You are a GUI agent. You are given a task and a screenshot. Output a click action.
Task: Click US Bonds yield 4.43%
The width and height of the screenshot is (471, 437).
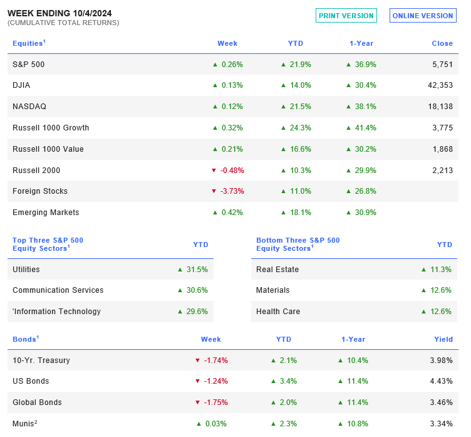442,381
